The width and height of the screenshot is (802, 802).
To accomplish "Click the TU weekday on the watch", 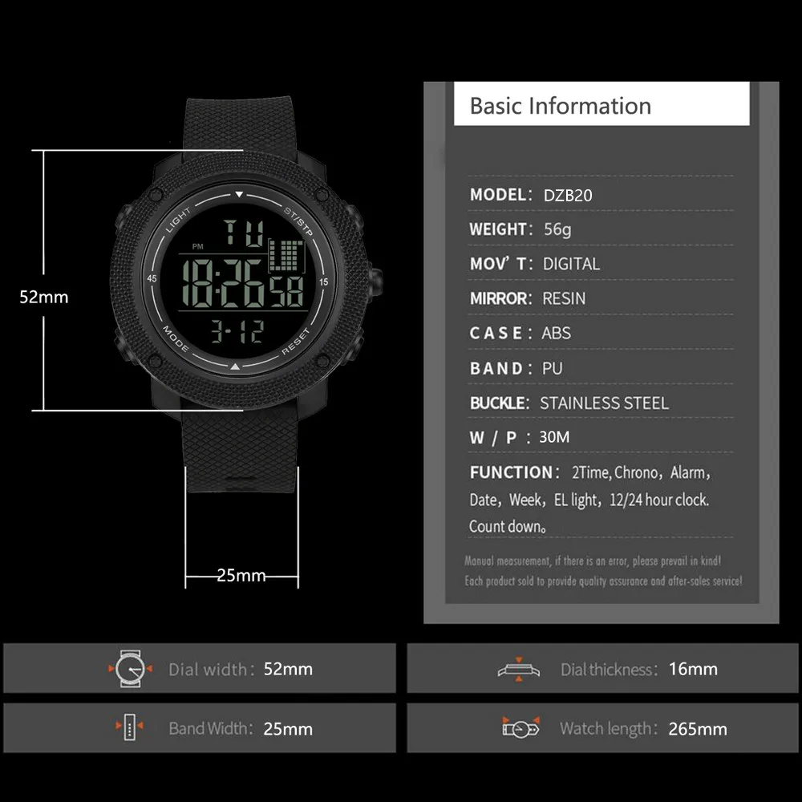I will tap(244, 233).
